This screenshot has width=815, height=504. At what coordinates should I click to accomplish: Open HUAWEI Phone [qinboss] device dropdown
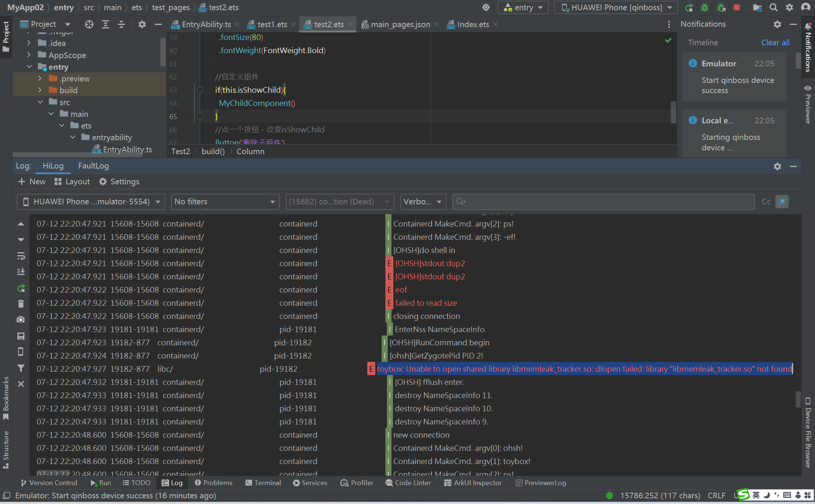616,8
